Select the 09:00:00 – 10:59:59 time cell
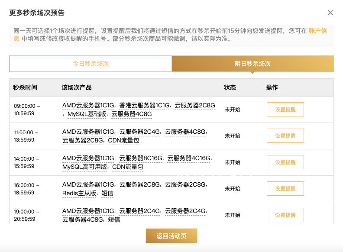Viewport: 343px width, 252px height. coord(27,110)
